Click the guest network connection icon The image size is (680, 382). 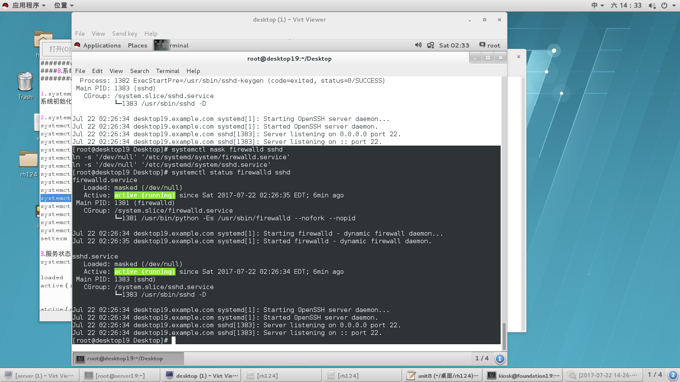coord(431,45)
